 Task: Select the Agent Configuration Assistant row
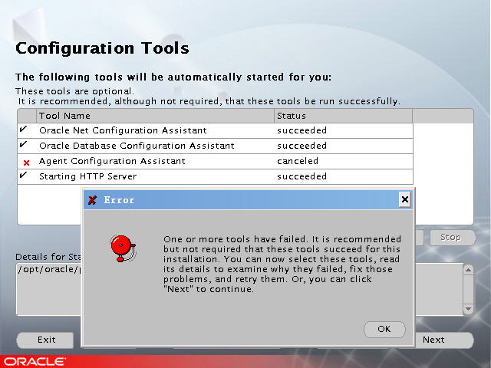215,161
